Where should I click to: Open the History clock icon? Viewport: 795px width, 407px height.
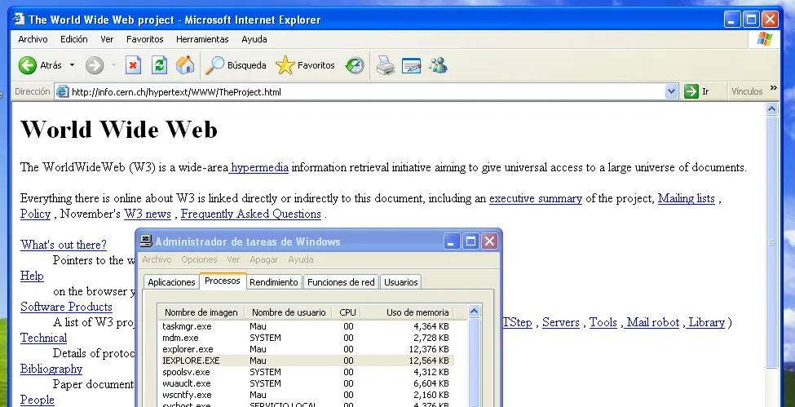pos(355,65)
